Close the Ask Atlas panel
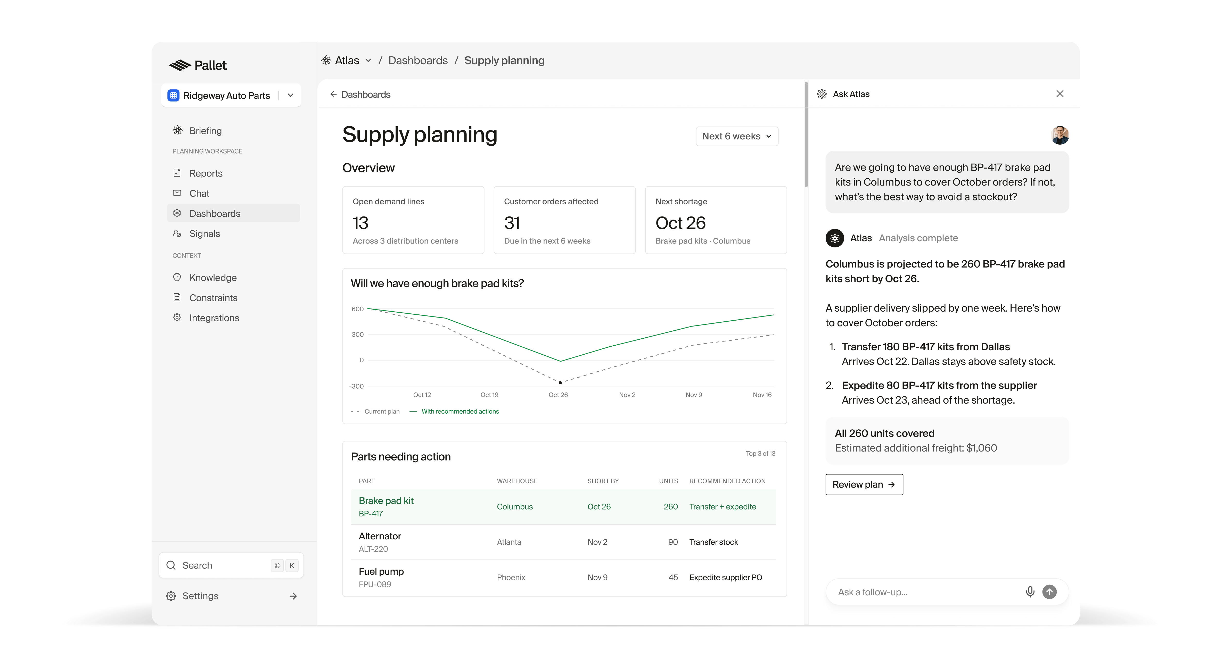This screenshot has width=1223, height=668. 1060,94
